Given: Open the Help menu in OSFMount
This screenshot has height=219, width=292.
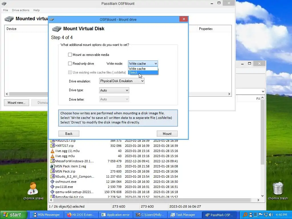Looking at the screenshot, I should click(36, 10).
